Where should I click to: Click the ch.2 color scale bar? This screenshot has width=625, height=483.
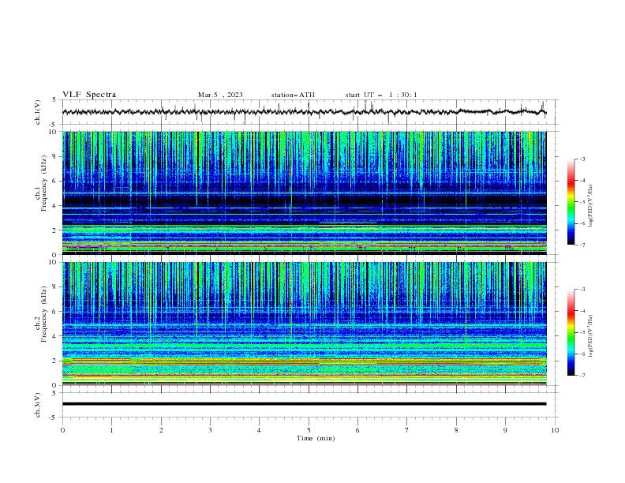(571, 332)
